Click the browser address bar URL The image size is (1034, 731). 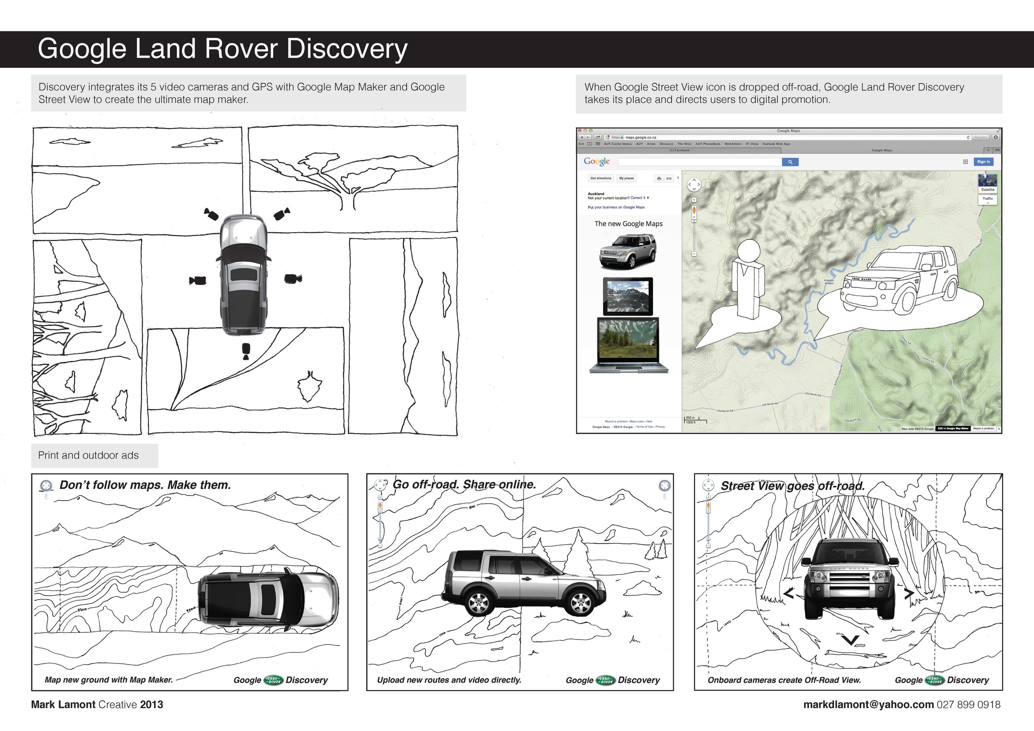click(x=641, y=137)
